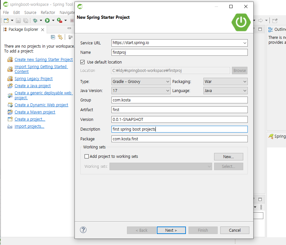Screen dimensions: 286x245
Task: Click the Package Explorer filter balls icon
Action: click(x=70, y=37)
